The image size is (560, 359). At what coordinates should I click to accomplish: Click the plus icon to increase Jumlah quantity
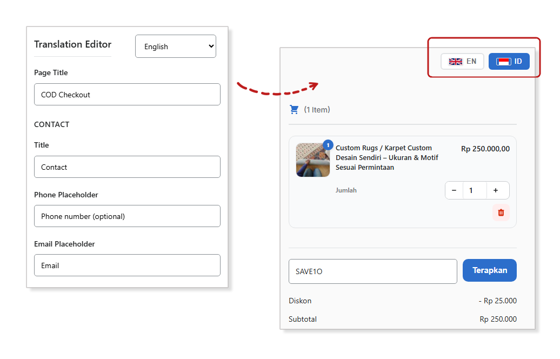(x=495, y=190)
